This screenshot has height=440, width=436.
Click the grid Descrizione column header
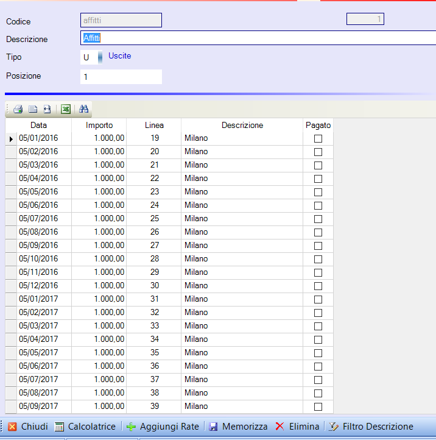tap(242, 125)
